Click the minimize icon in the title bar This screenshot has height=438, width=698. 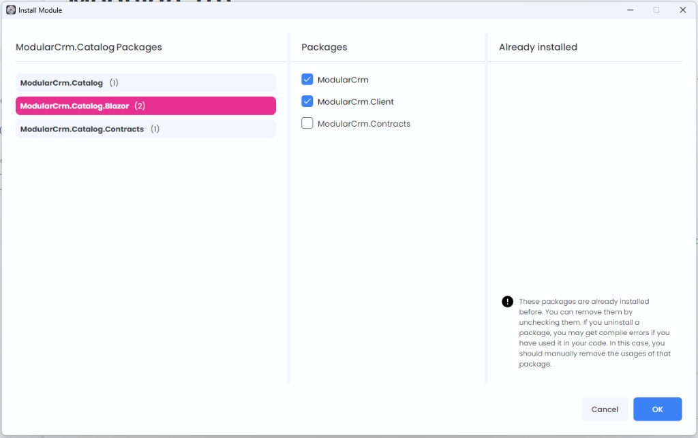630,10
